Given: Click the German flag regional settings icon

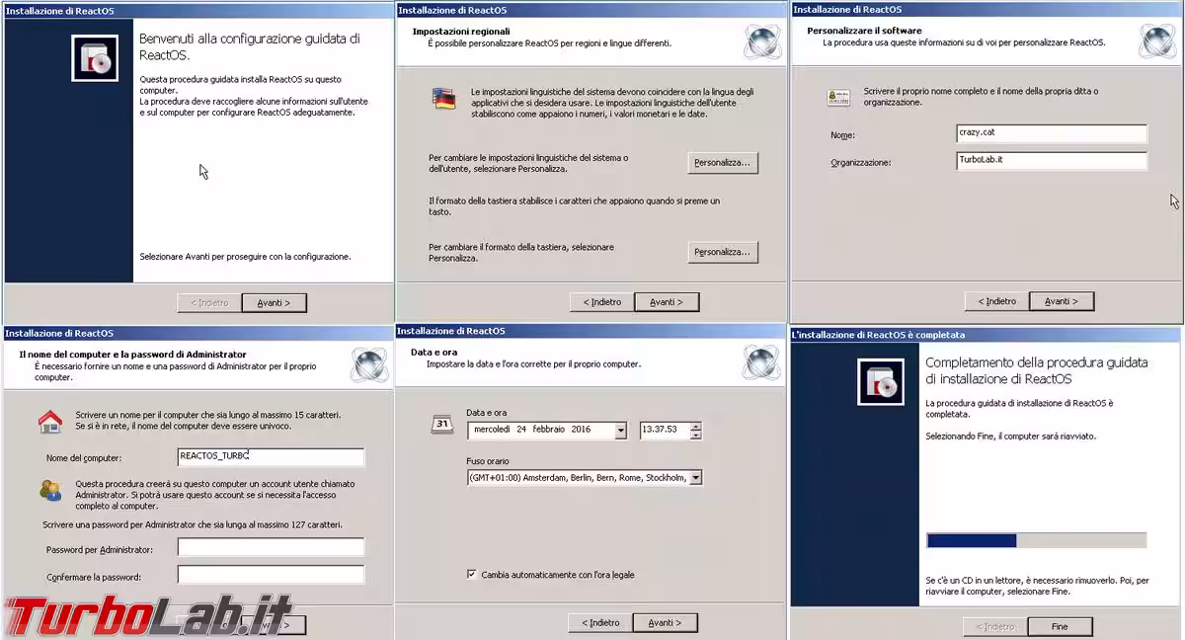Looking at the screenshot, I should (x=443, y=97).
